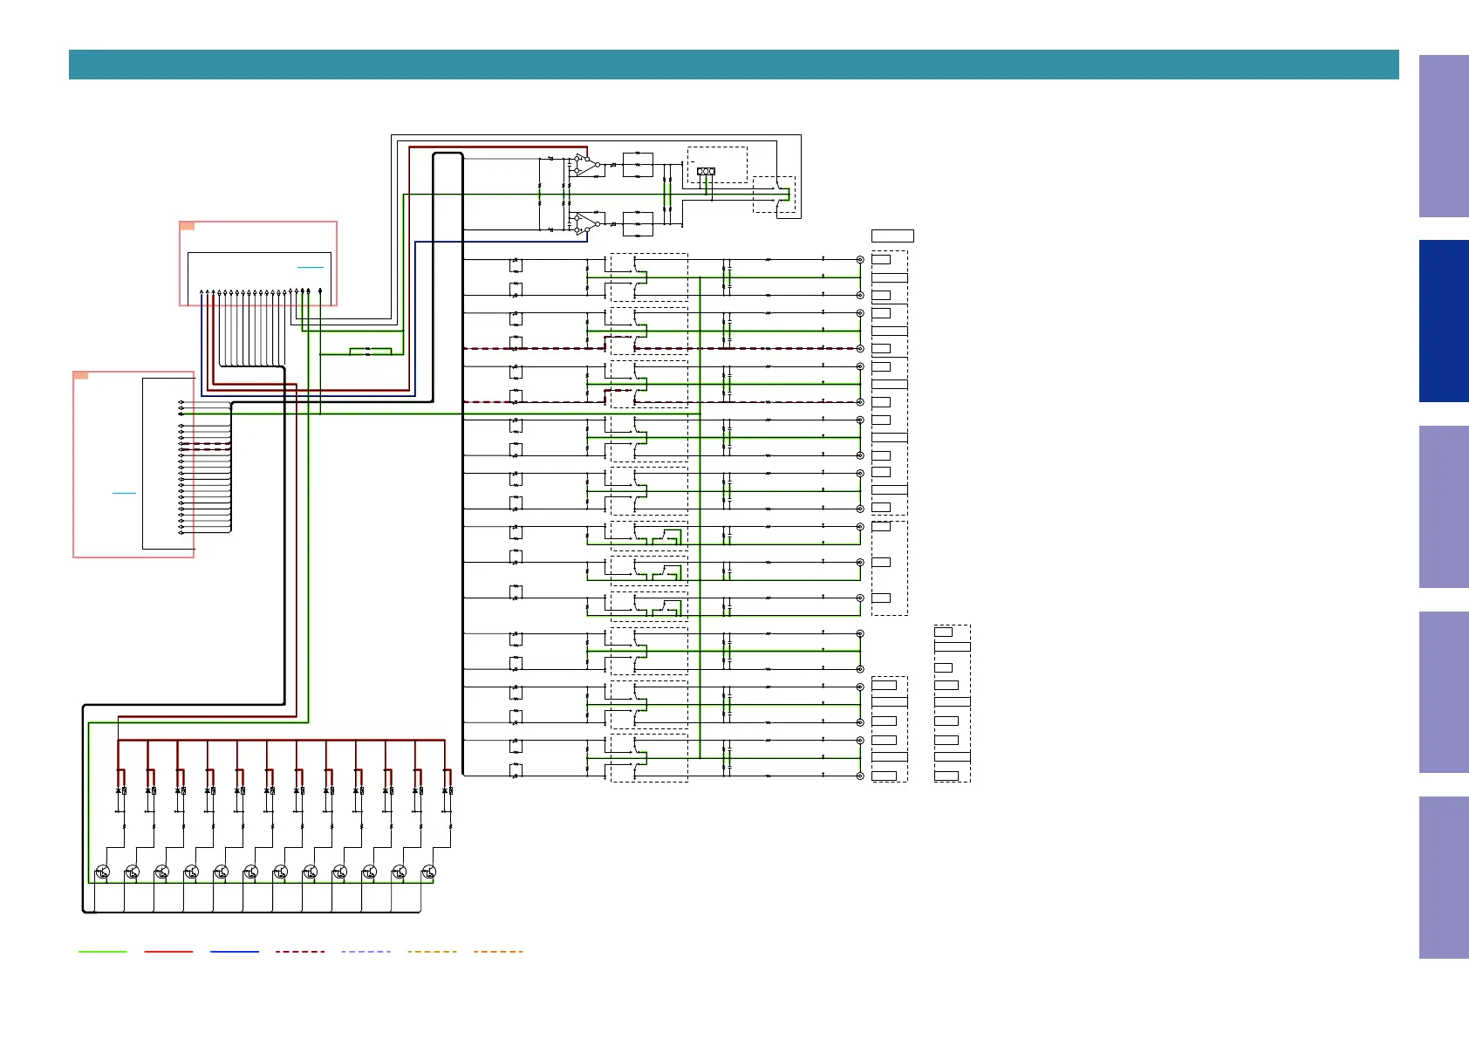Open the third side tab, below the dark blue one
This screenshot has width=1469, height=1039.
tap(1444, 507)
